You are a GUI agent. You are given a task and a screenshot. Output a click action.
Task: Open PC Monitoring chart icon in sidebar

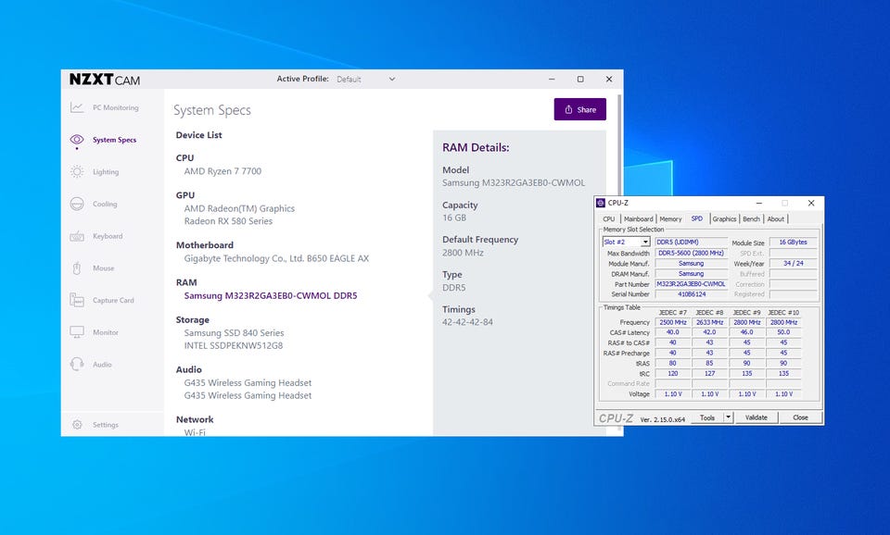tap(77, 107)
